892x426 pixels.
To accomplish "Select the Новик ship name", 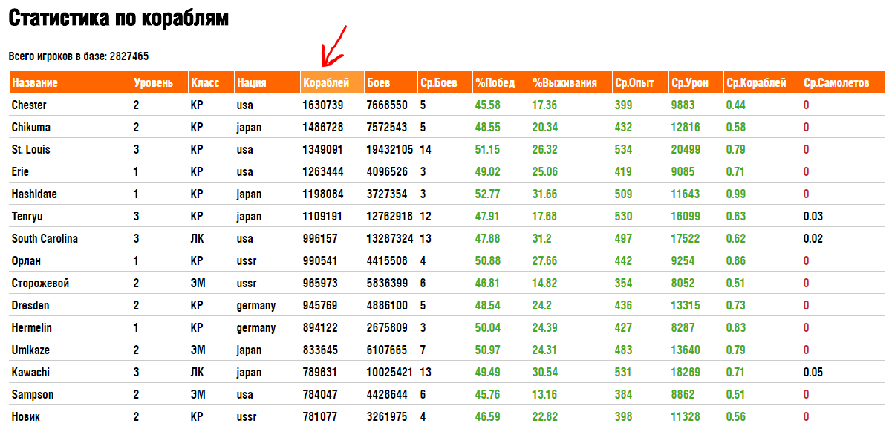I will coord(26,416).
